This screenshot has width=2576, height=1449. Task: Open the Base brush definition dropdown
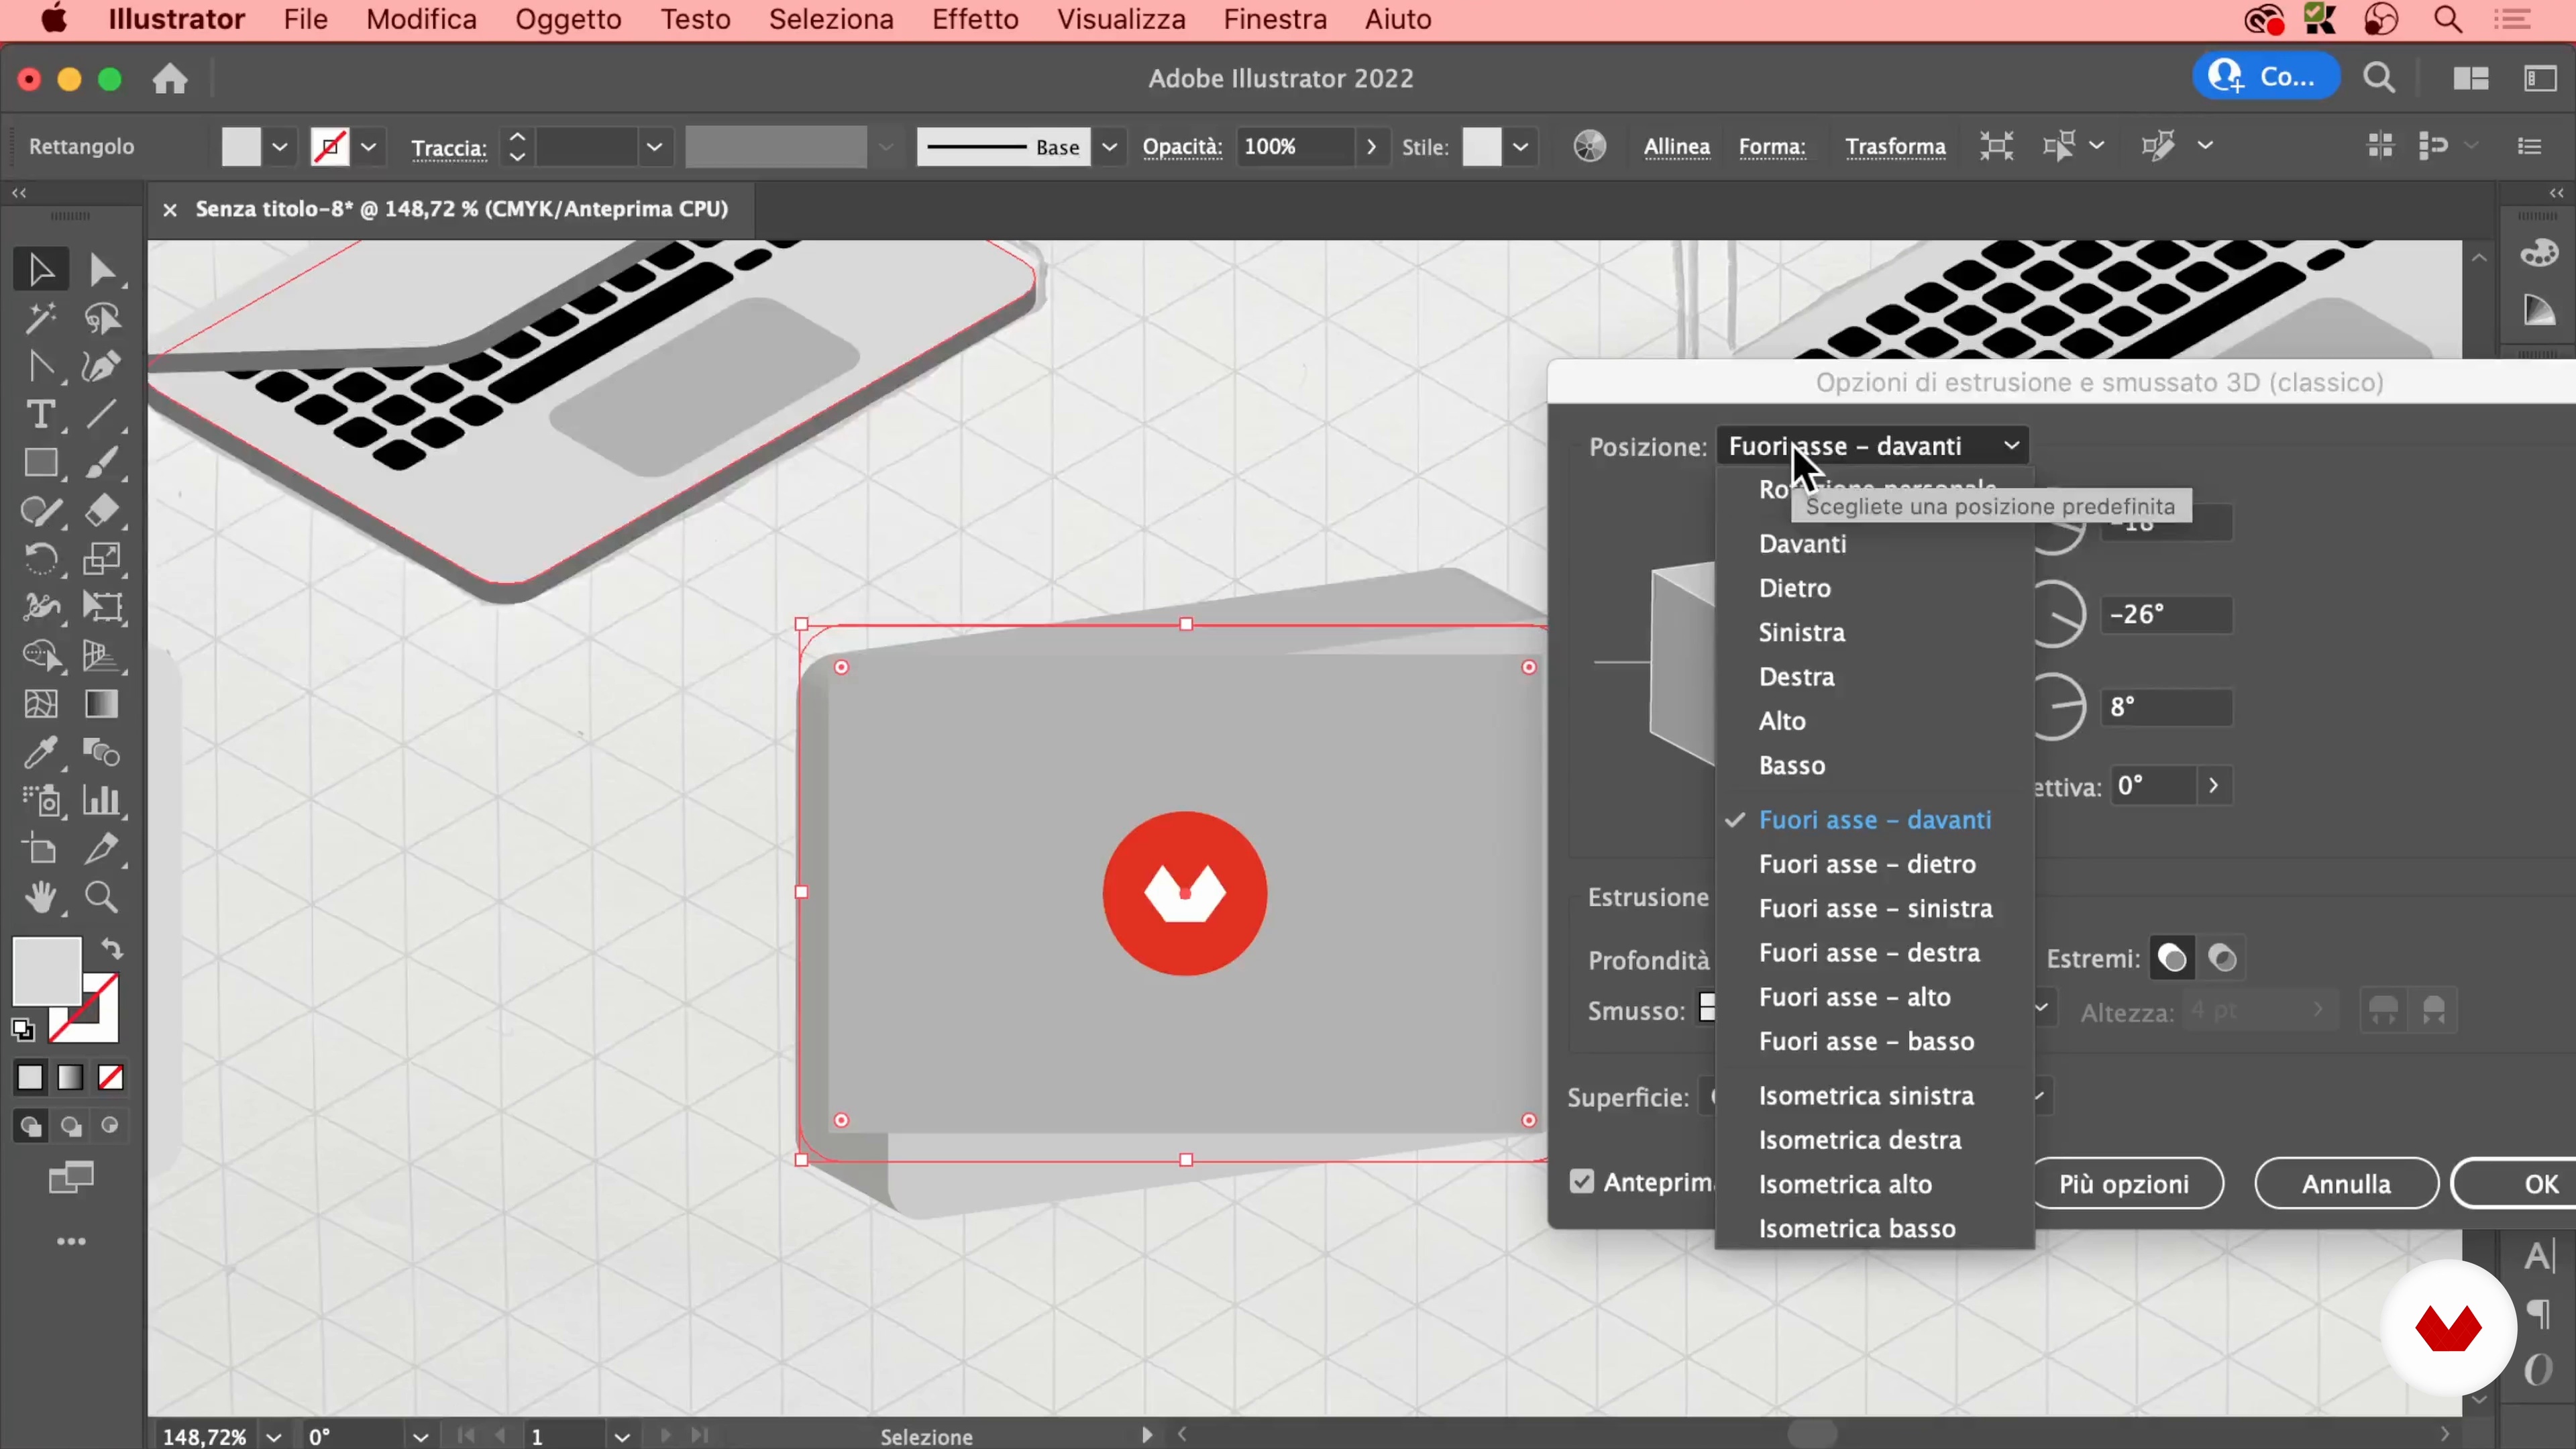click(x=1109, y=147)
